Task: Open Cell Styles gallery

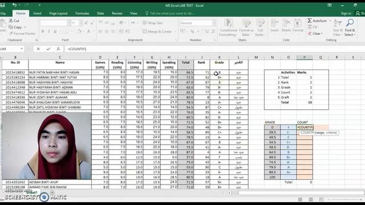Action: (260, 28)
